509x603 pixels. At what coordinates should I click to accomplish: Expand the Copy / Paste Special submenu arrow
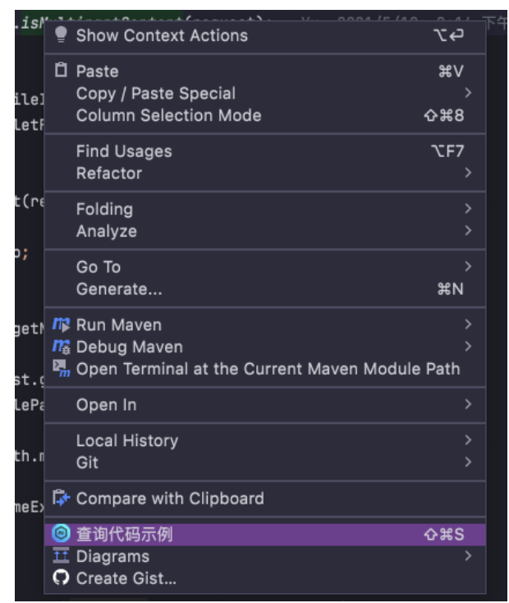click(468, 93)
